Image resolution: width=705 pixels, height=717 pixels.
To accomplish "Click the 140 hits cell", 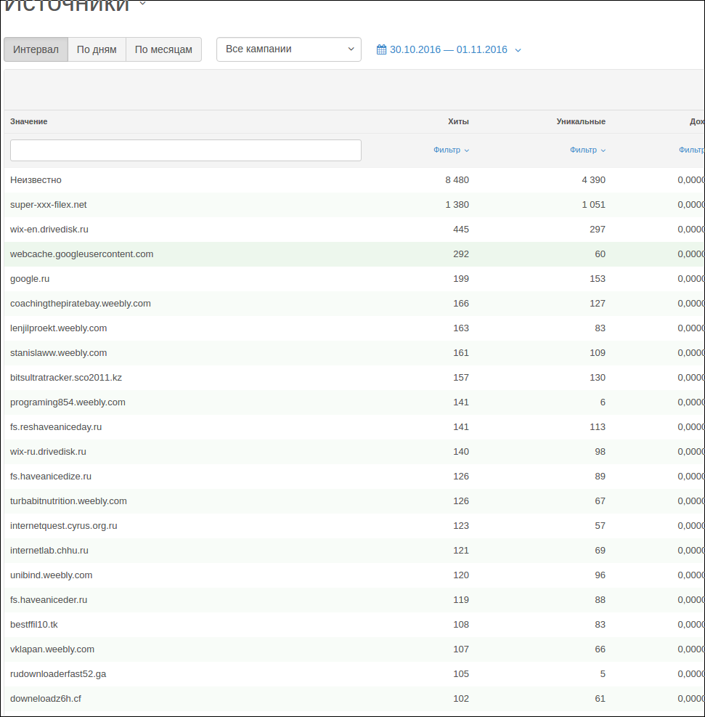I will point(461,452).
